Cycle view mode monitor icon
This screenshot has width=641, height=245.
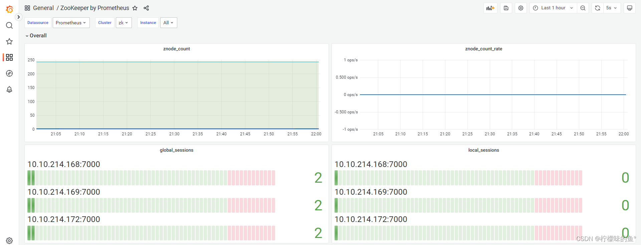[x=630, y=8]
